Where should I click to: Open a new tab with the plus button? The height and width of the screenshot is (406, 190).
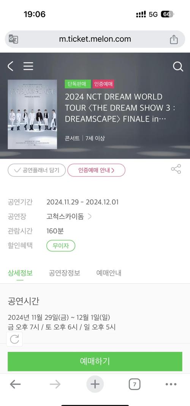[x=95, y=384]
